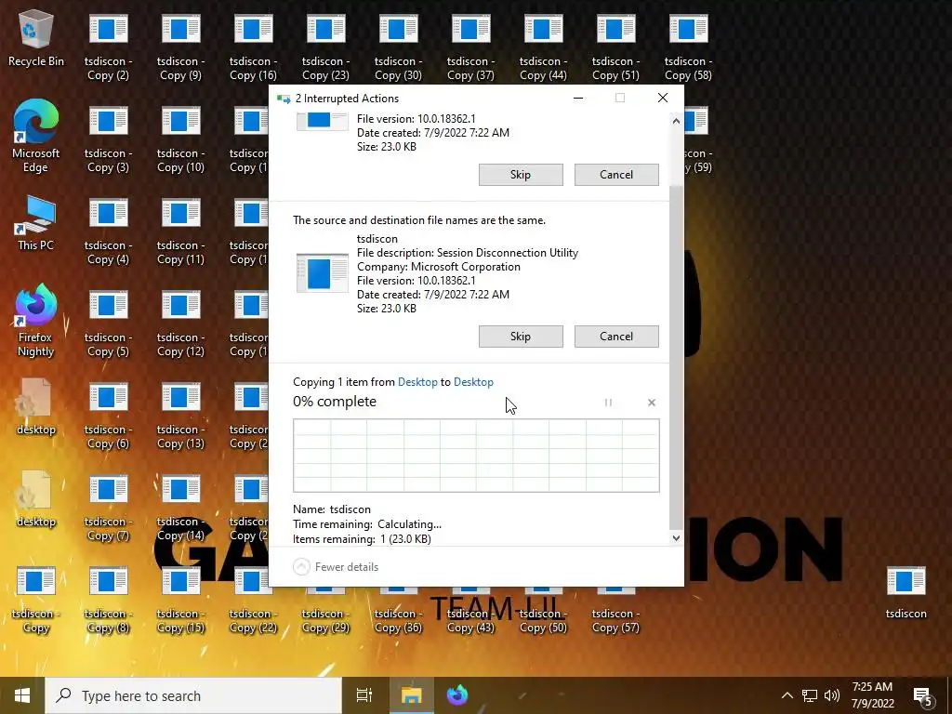Image resolution: width=952 pixels, height=714 pixels.
Task: Show hidden system tray icons
Action: pos(787,695)
